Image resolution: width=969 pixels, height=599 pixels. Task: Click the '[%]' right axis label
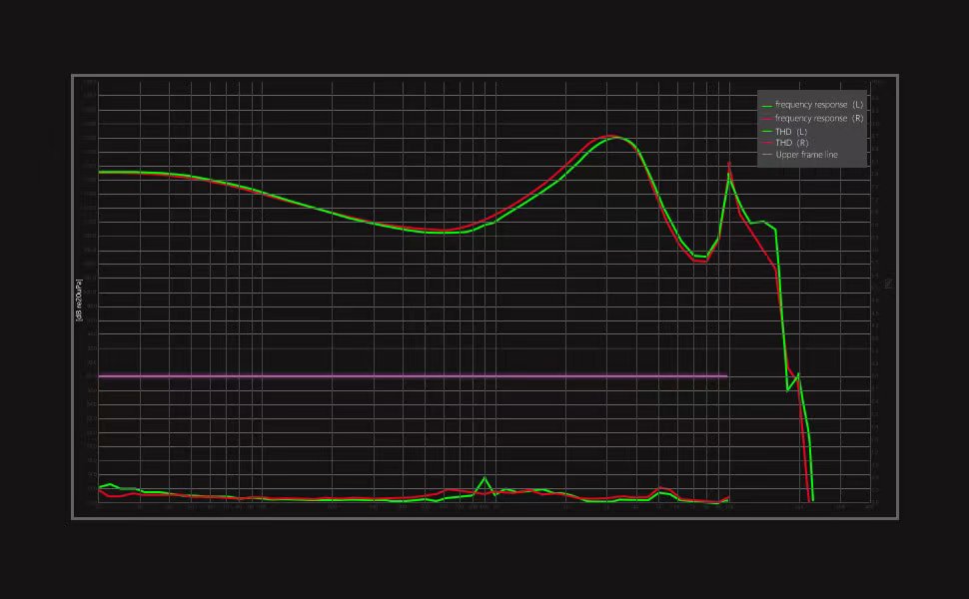coord(887,284)
